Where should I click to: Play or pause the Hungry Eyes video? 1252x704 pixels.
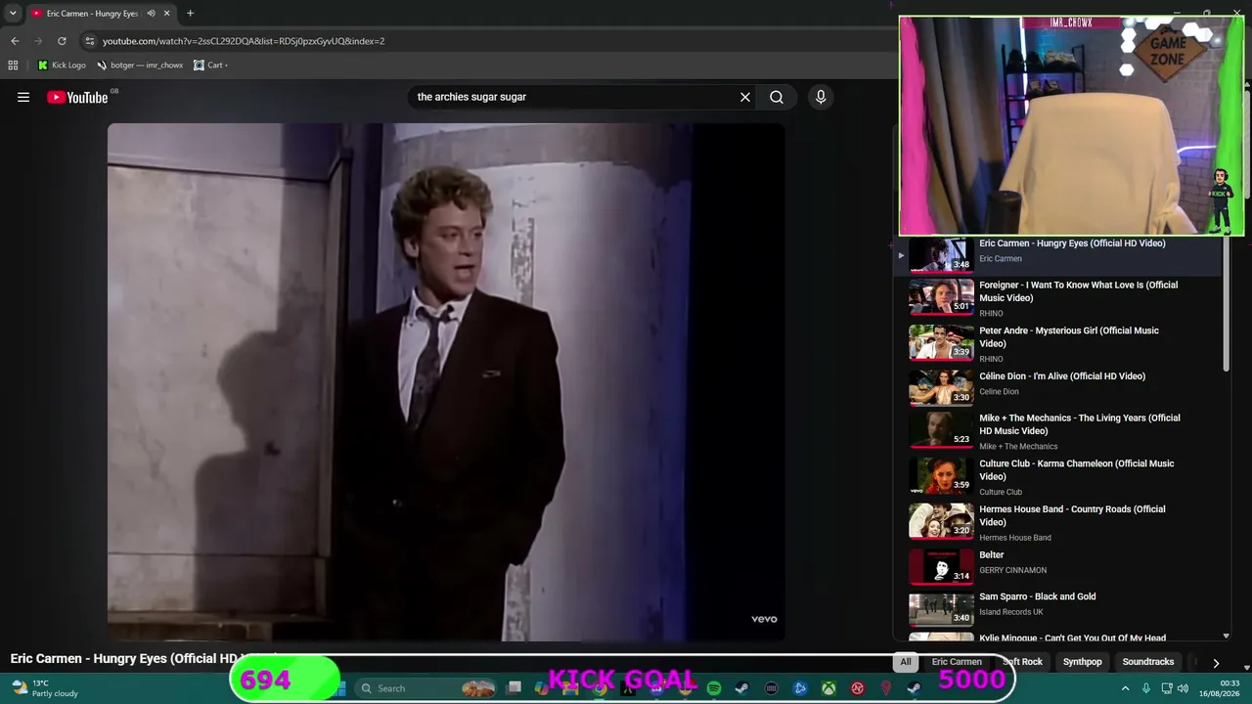pos(446,381)
